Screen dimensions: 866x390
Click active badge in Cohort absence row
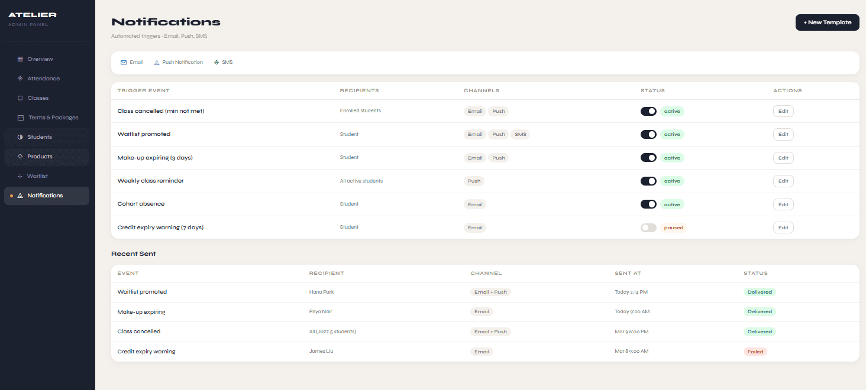click(672, 204)
